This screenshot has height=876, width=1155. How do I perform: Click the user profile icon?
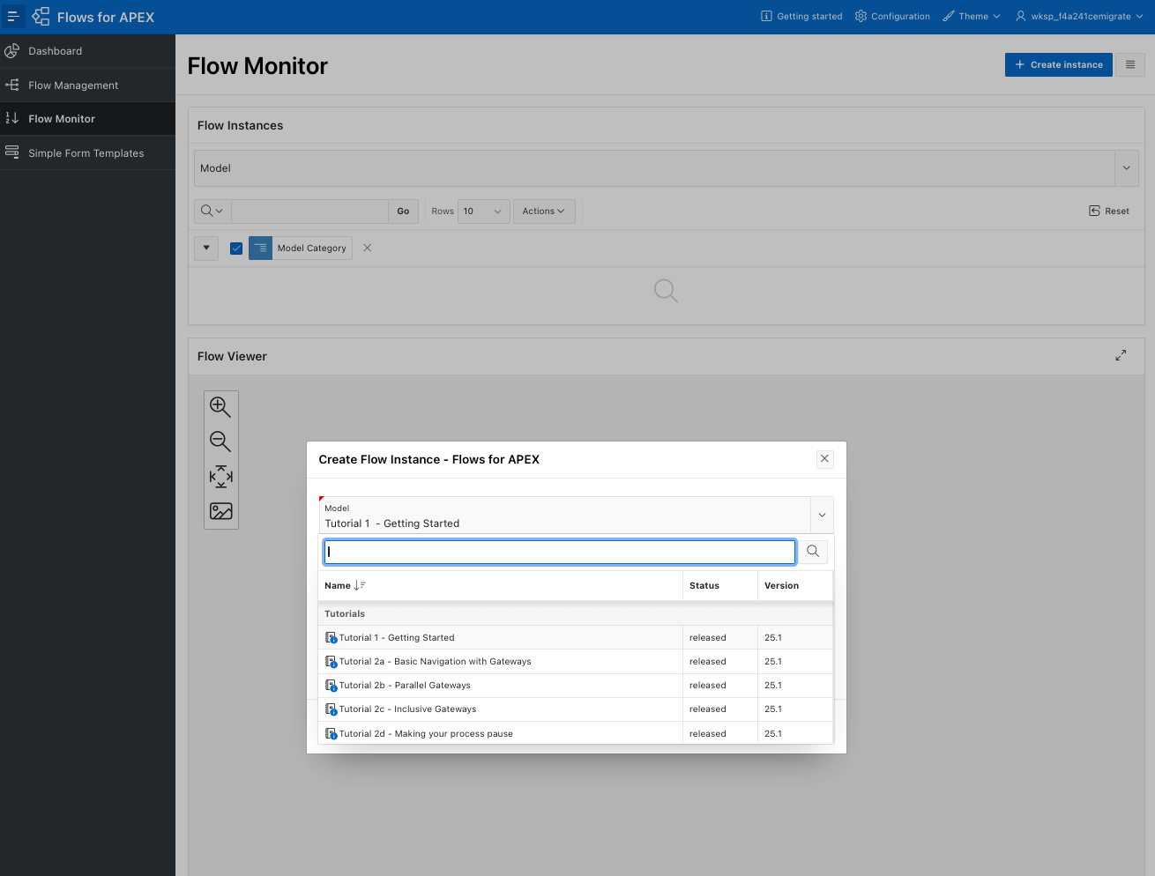pyautogui.click(x=1020, y=16)
